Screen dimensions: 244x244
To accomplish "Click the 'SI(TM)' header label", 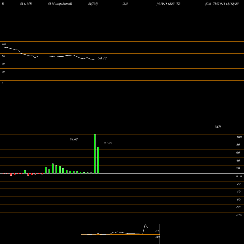I will pos(93,4).
